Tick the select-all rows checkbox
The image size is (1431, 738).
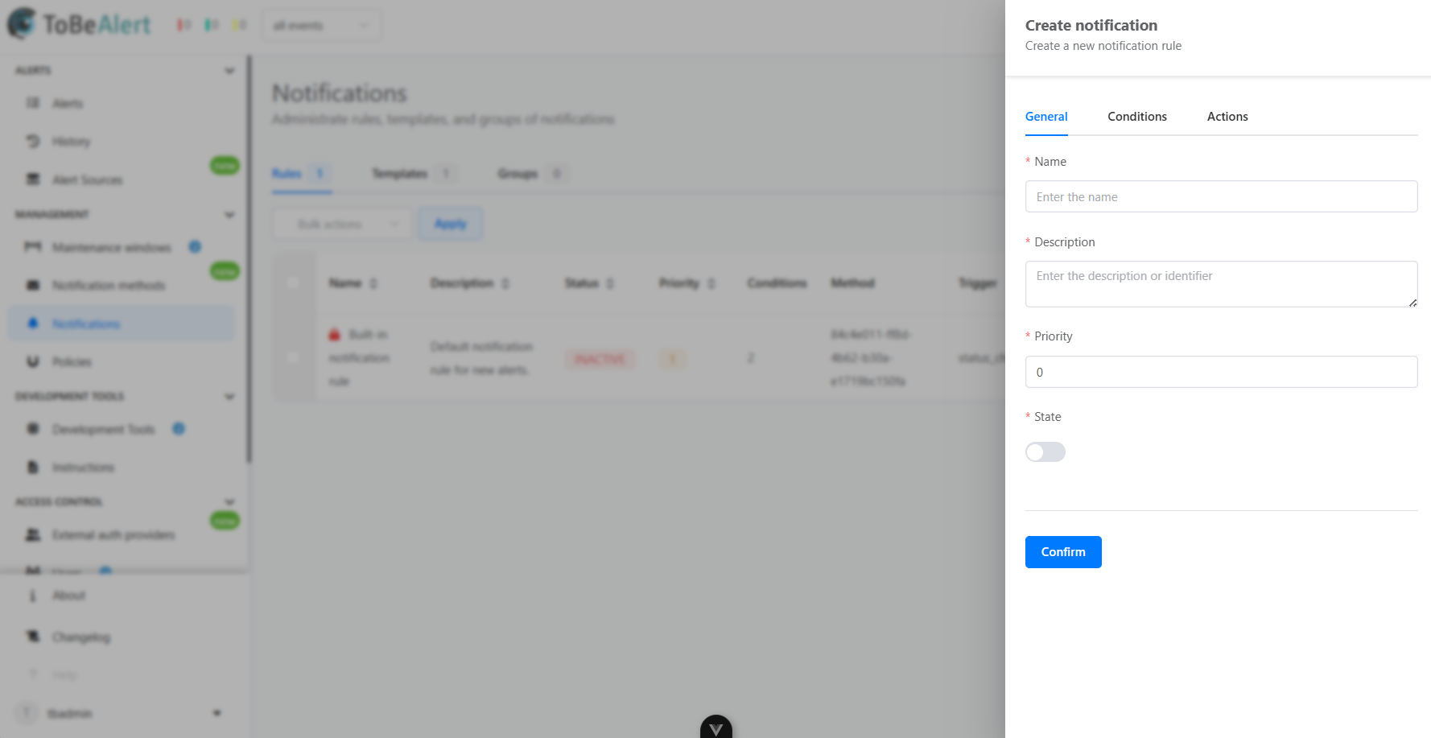click(x=293, y=282)
